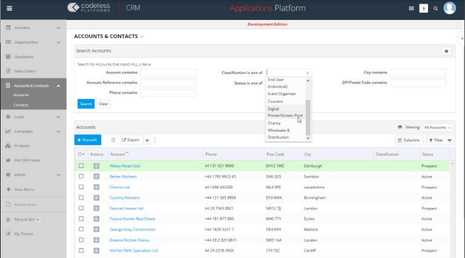This screenshot has height=258, width=465.
Task: Open the apps grid icon
Action: [x=411, y=8]
